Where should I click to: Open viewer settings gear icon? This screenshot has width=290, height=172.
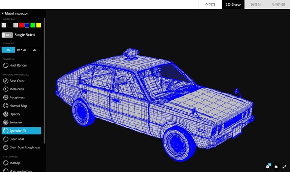click(268, 167)
